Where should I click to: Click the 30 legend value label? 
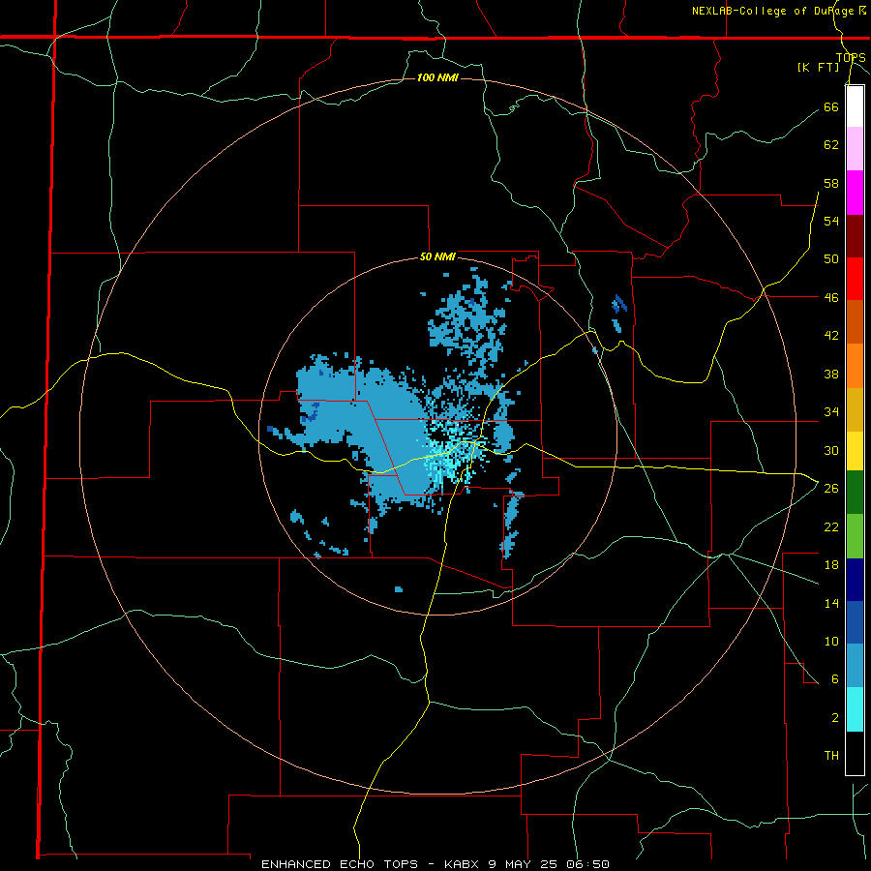tap(831, 450)
